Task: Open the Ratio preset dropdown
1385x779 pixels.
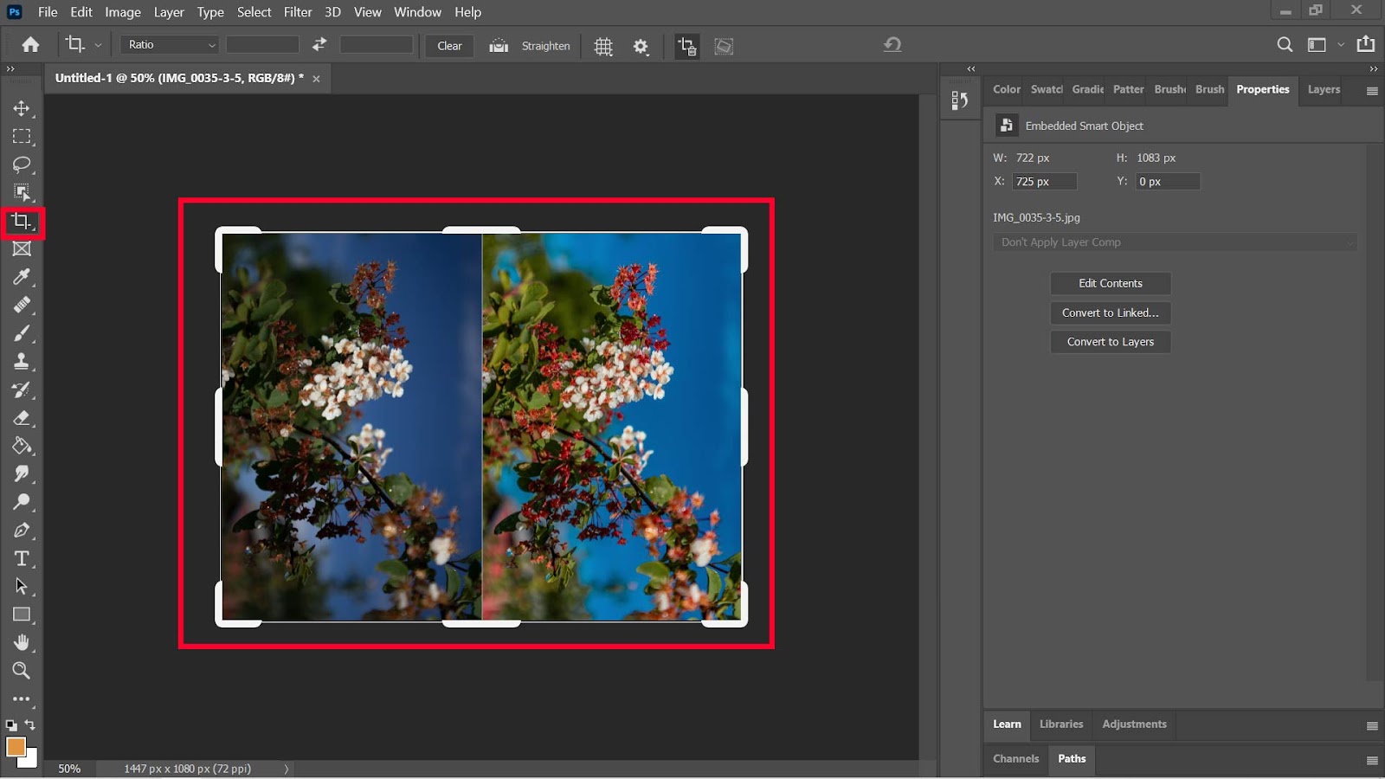Action: (170, 45)
